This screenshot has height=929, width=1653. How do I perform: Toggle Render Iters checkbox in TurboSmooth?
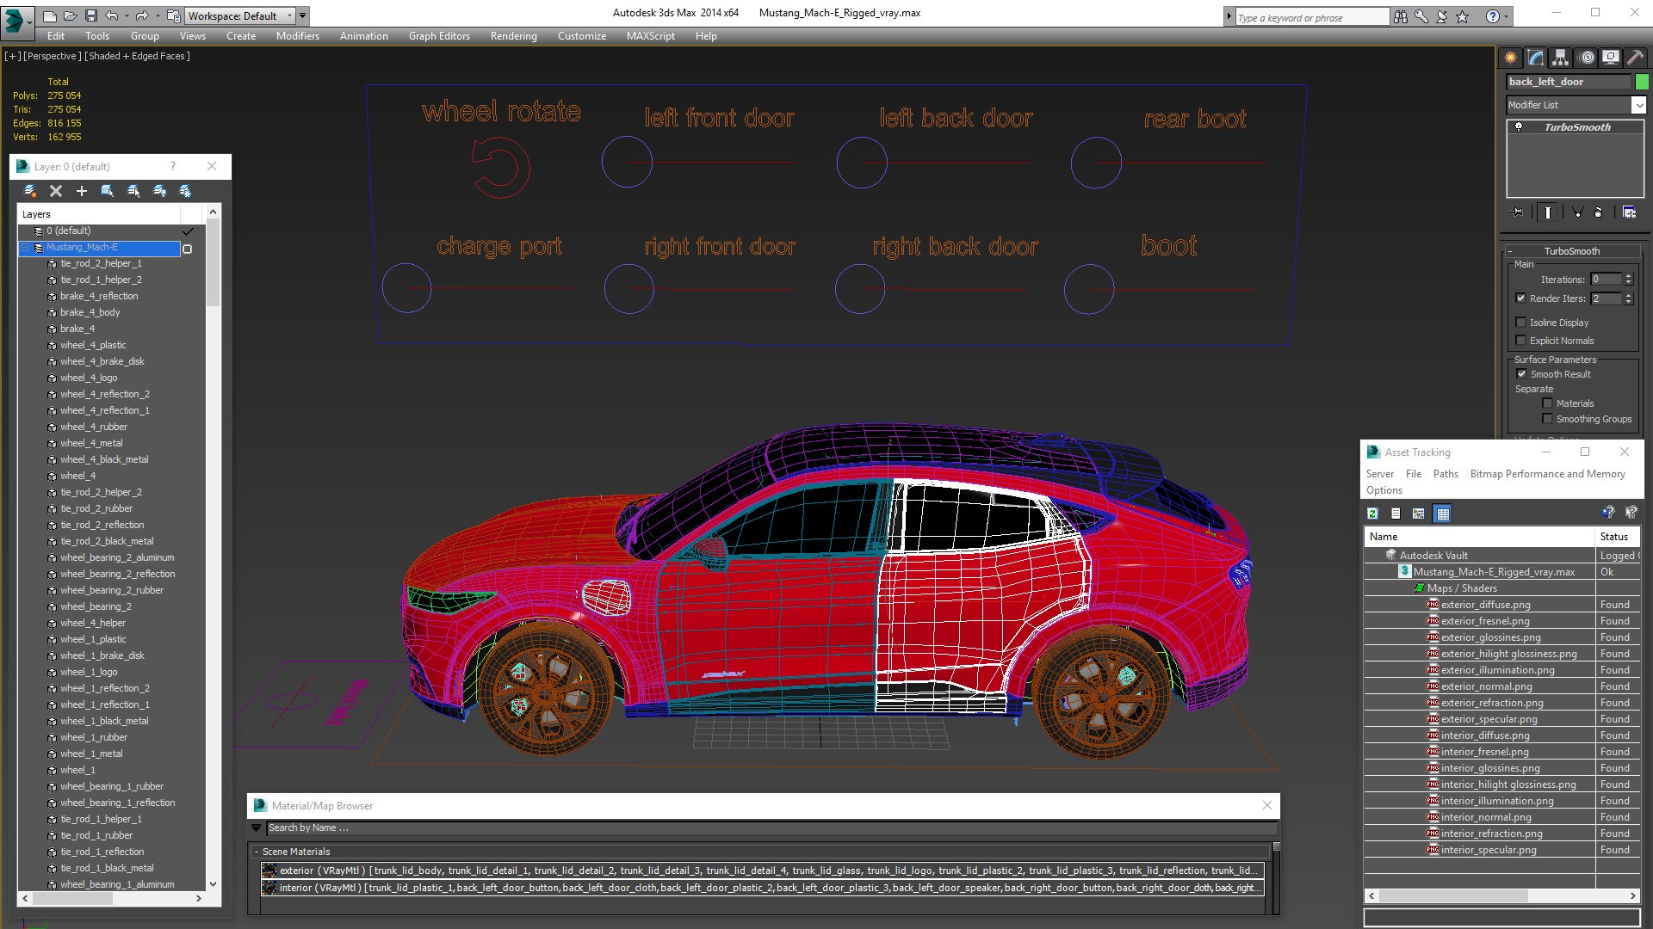(1520, 298)
